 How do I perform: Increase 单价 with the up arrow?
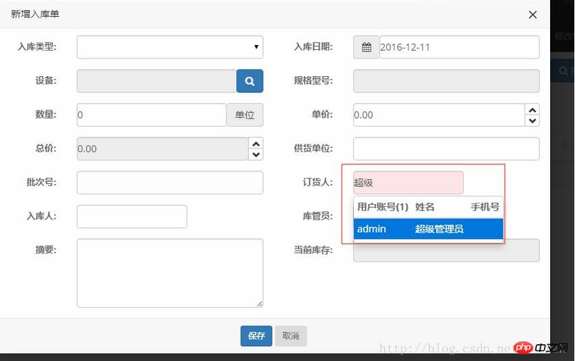coord(533,109)
